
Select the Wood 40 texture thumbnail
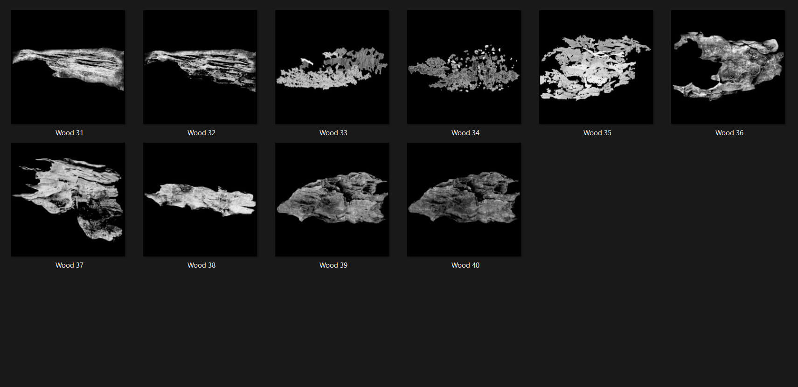tap(464, 200)
